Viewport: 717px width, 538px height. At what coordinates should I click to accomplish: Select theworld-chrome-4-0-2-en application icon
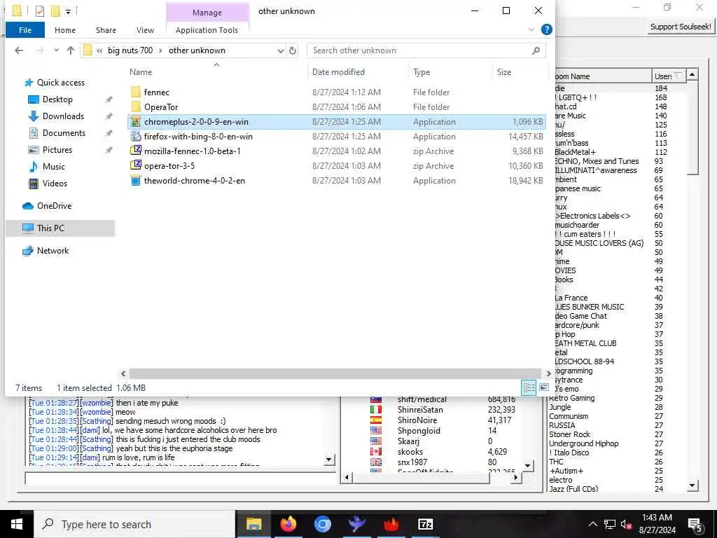[136, 181]
